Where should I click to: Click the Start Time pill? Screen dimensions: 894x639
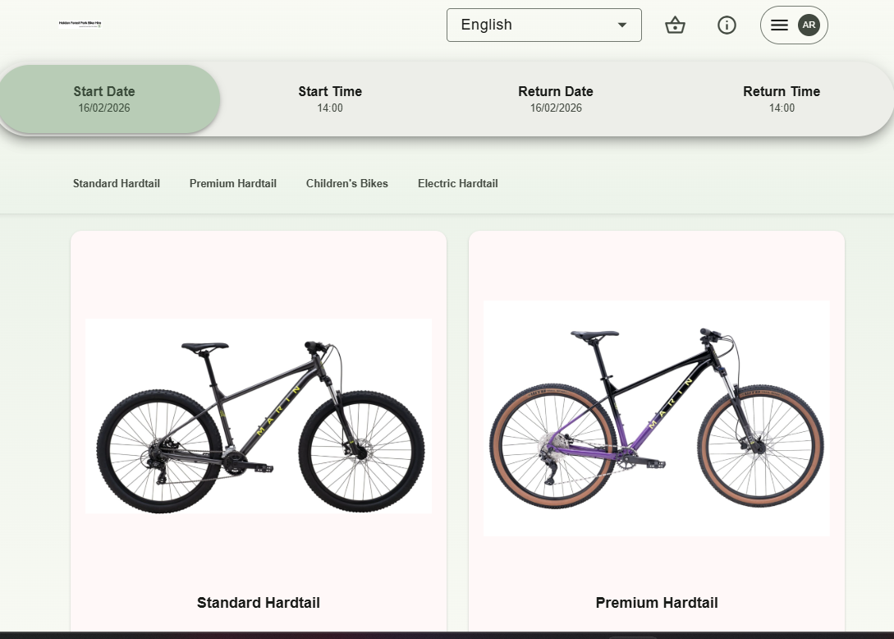click(330, 99)
